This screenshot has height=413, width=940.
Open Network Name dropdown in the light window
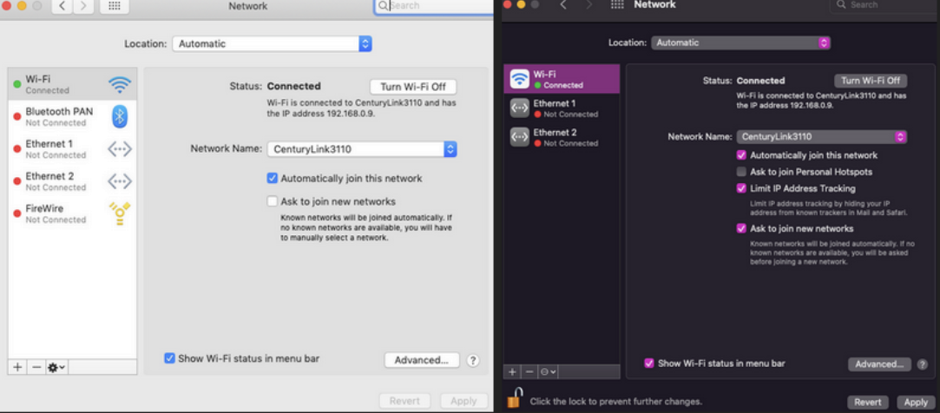click(x=362, y=149)
